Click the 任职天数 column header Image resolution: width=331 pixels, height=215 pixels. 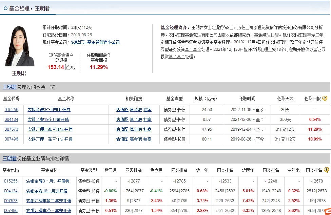pyautogui.click(x=286, y=99)
